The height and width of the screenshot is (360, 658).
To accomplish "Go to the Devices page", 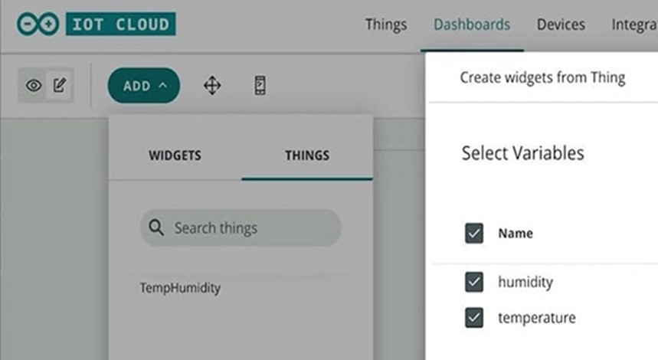I will point(561,25).
